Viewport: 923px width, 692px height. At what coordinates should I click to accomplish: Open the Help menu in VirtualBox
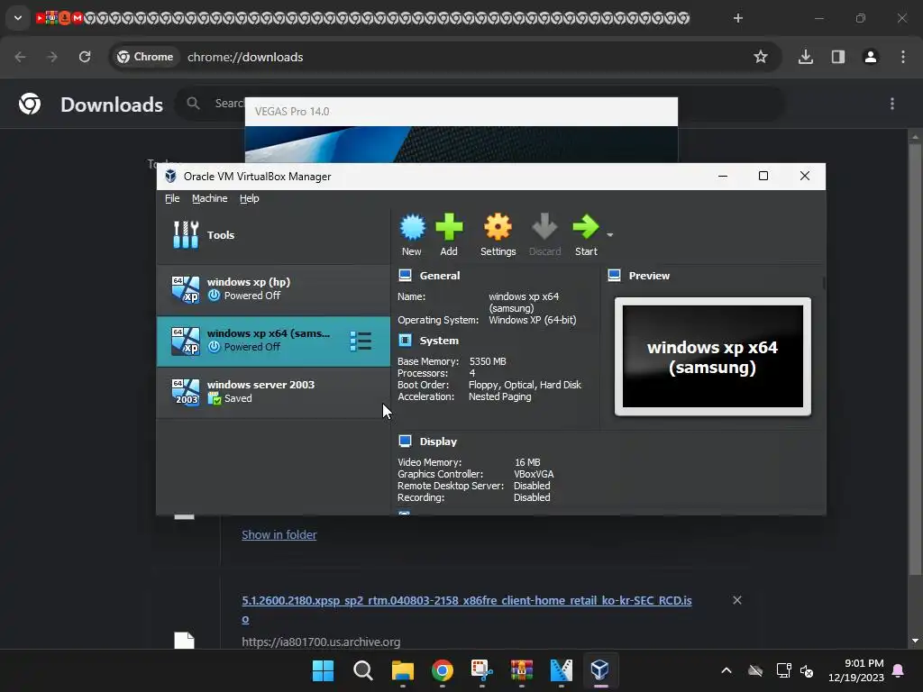(x=249, y=198)
